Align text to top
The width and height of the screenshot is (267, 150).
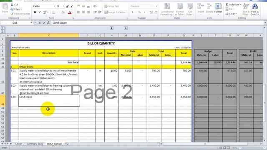[x=78, y=6]
